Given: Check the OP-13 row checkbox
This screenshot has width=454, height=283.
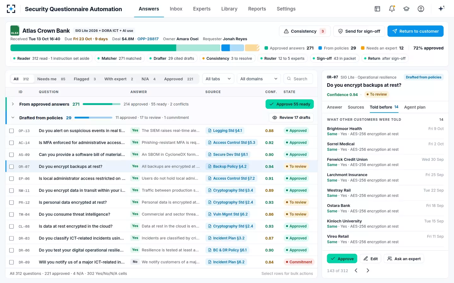Looking at the screenshot, I should [12, 131].
